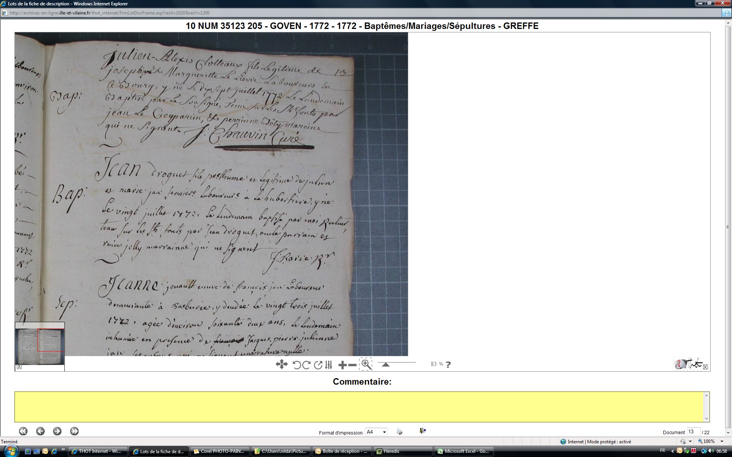The width and height of the screenshot is (732, 457).
Task: Go to next document page
Action: 57,431
